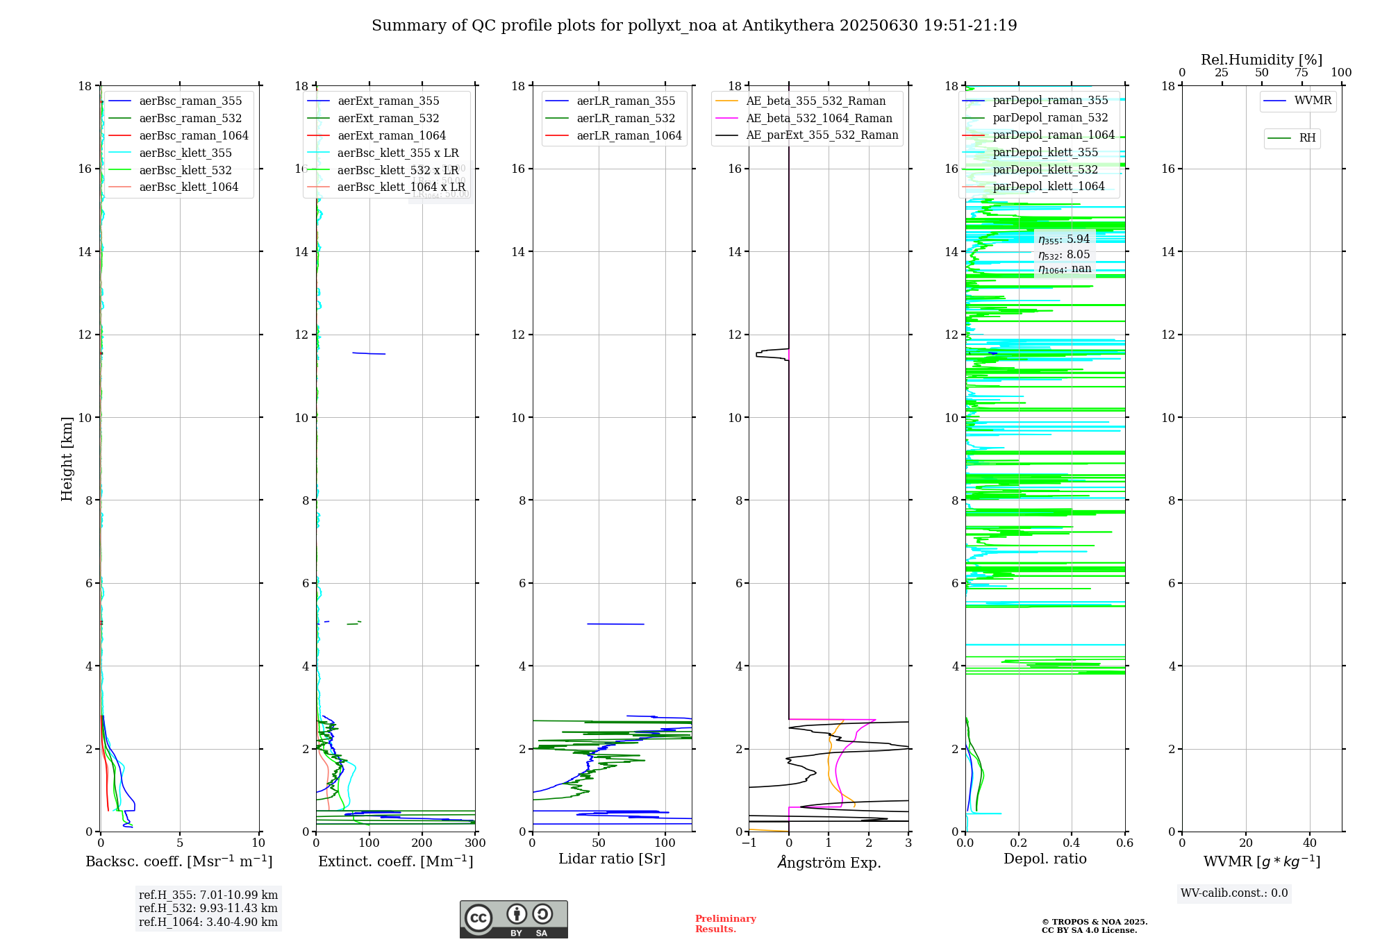Click the © TROPOS & NOA 2025 copyright text

click(1095, 922)
